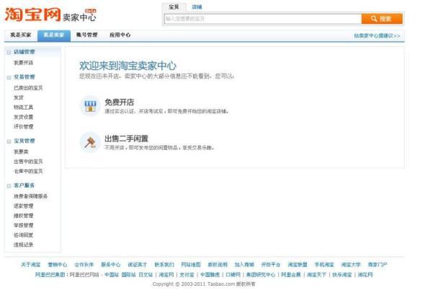Open the 口碑网 footer link

[x=233, y=275]
